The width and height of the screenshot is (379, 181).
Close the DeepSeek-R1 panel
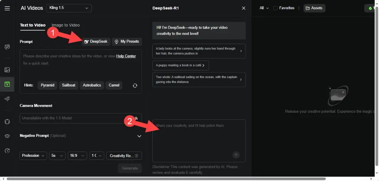tap(244, 8)
